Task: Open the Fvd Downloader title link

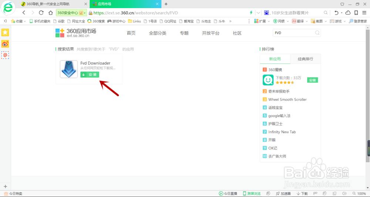Action: point(95,63)
